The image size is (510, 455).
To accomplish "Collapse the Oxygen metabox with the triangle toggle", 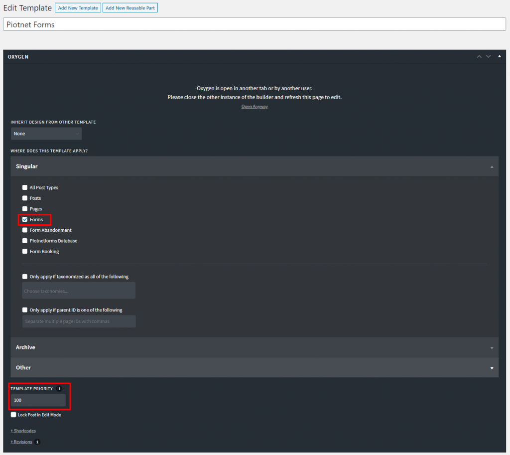I will (500, 56).
